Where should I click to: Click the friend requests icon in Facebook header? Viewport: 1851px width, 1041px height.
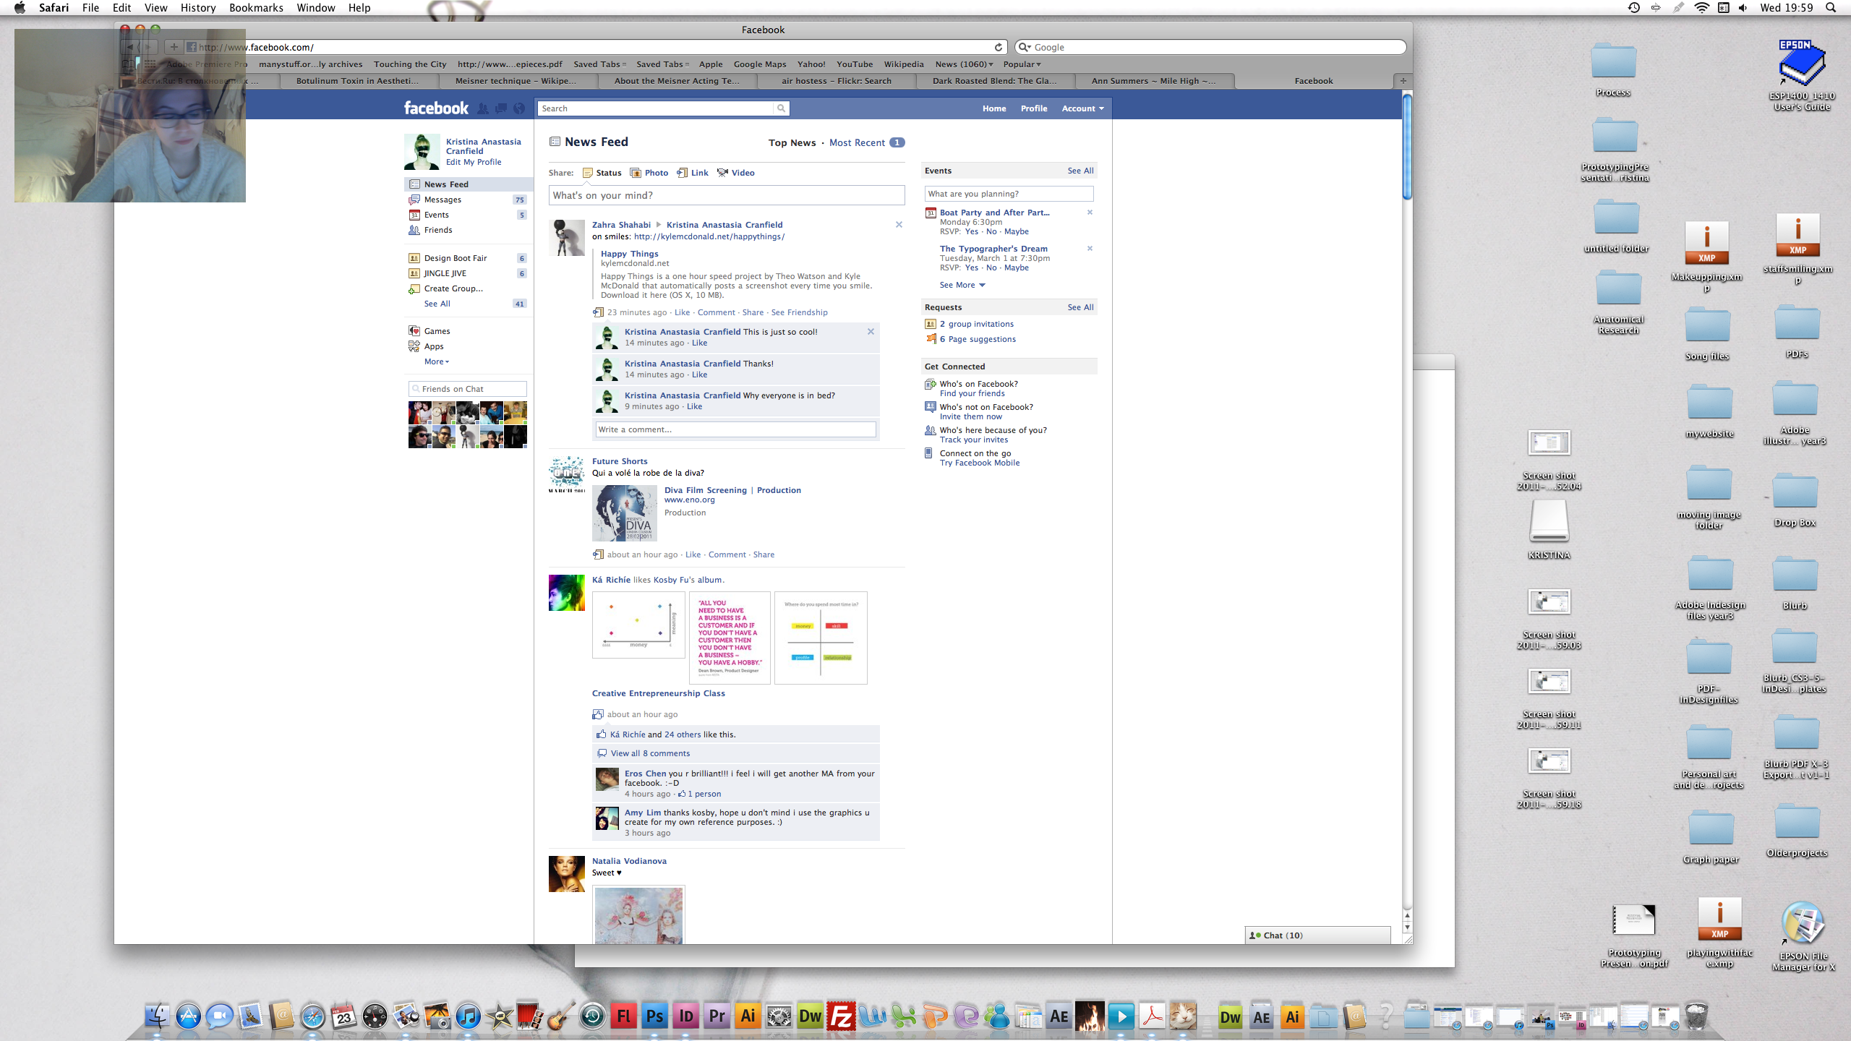pyautogui.click(x=483, y=108)
